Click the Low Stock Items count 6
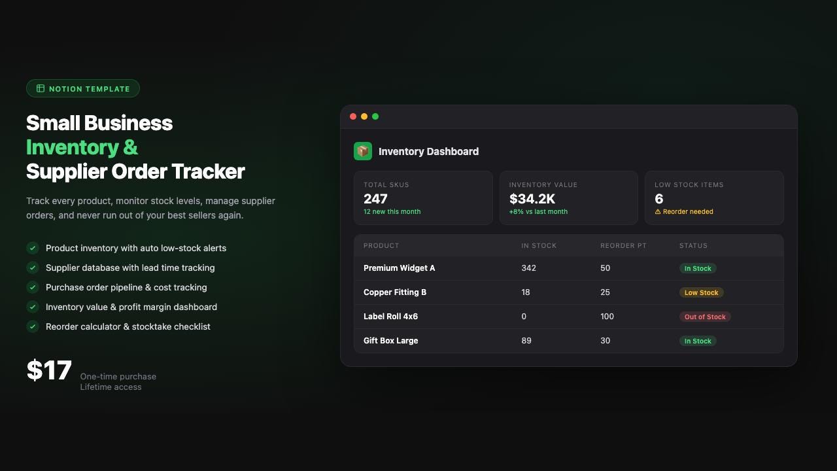The image size is (837, 471). (x=659, y=199)
